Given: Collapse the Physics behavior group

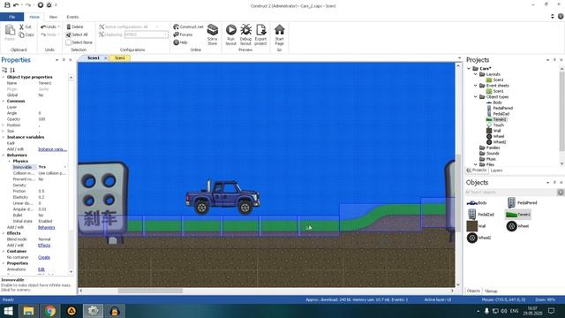Looking at the screenshot, I should tap(10, 161).
